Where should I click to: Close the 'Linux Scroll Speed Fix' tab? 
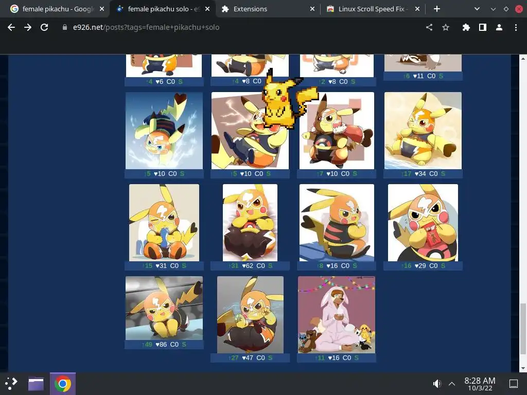coord(417,9)
